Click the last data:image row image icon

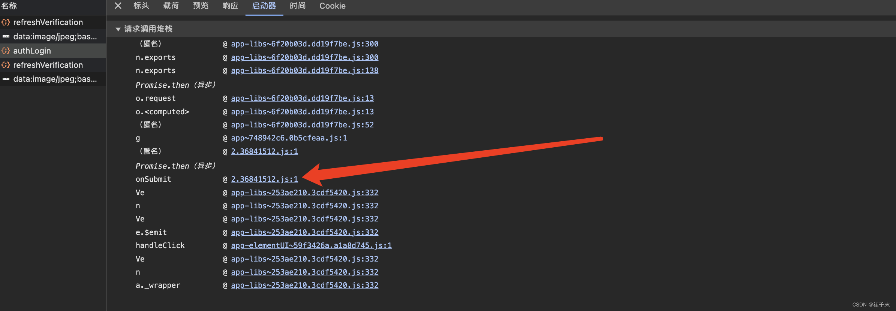coord(6,79)
